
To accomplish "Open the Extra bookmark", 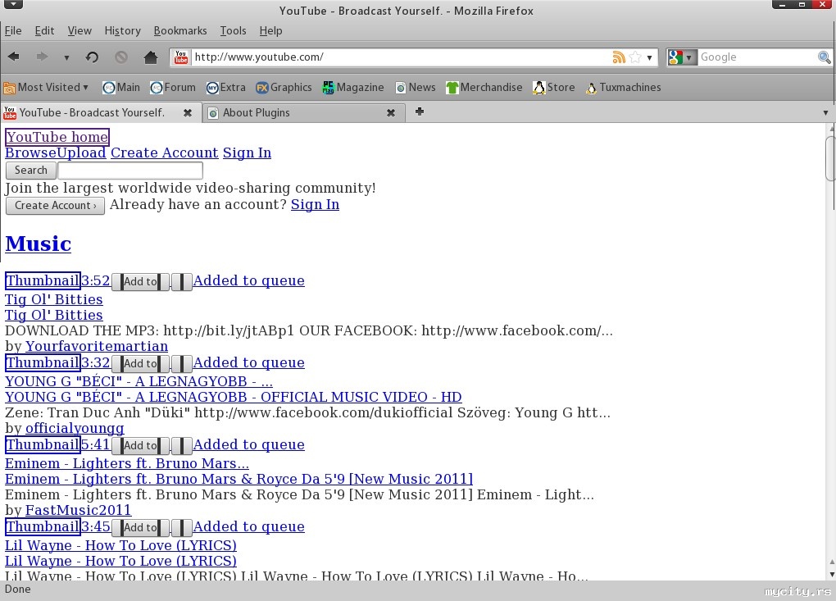I will (226, 88).
